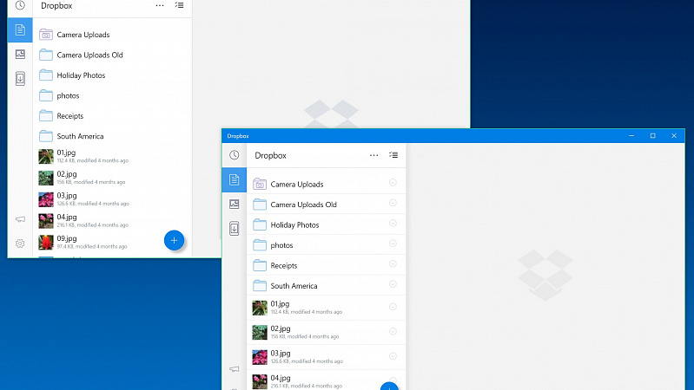Open settings gear in back window sidebar
Image resolution: width=694 pixels, height=390 pixels.
pyautogui.click(x=20, y=244)
